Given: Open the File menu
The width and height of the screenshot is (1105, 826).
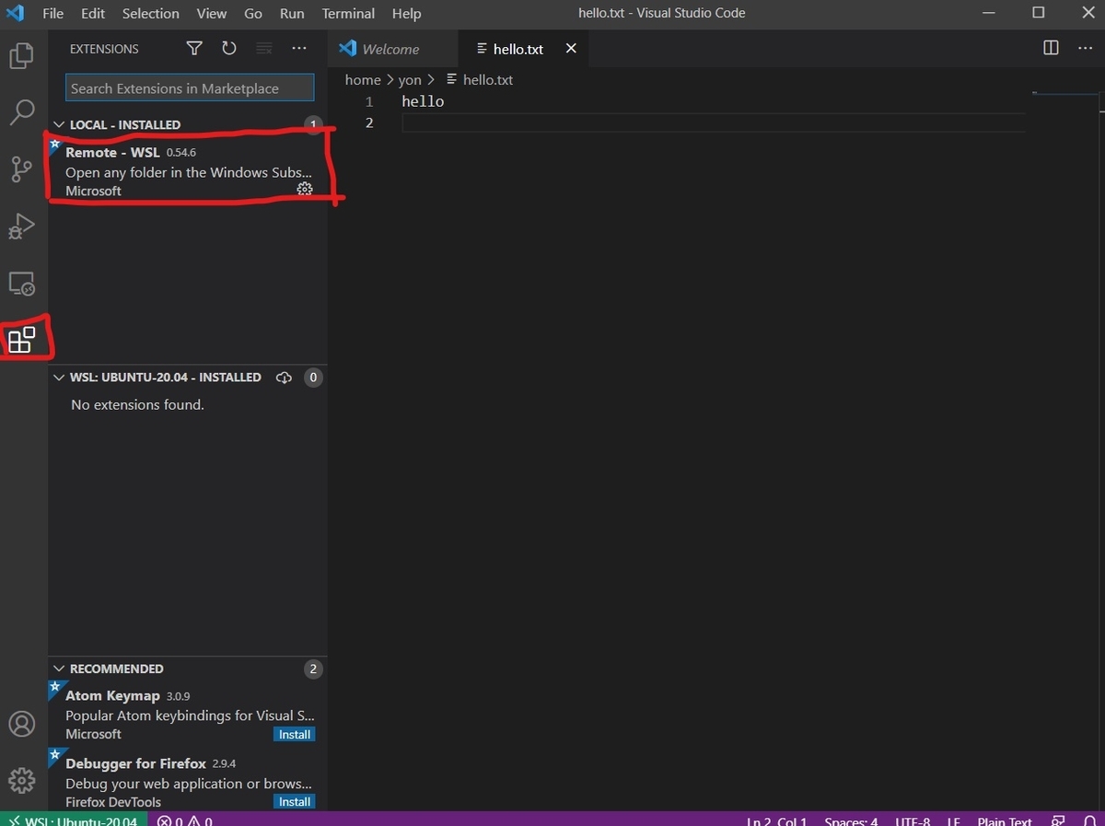Looking at the screenshot, I should [53, 14].
